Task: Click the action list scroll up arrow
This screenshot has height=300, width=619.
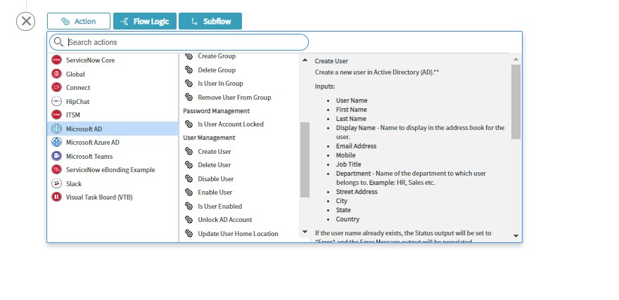Action: click(305, 60)
